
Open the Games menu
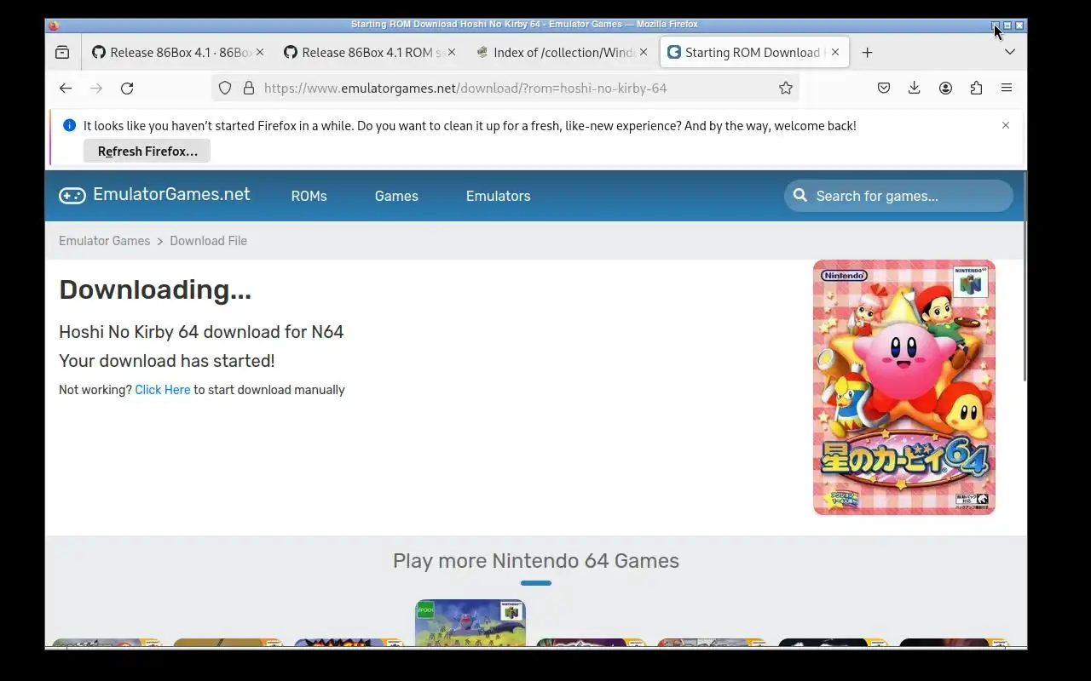tap(396, 196)
